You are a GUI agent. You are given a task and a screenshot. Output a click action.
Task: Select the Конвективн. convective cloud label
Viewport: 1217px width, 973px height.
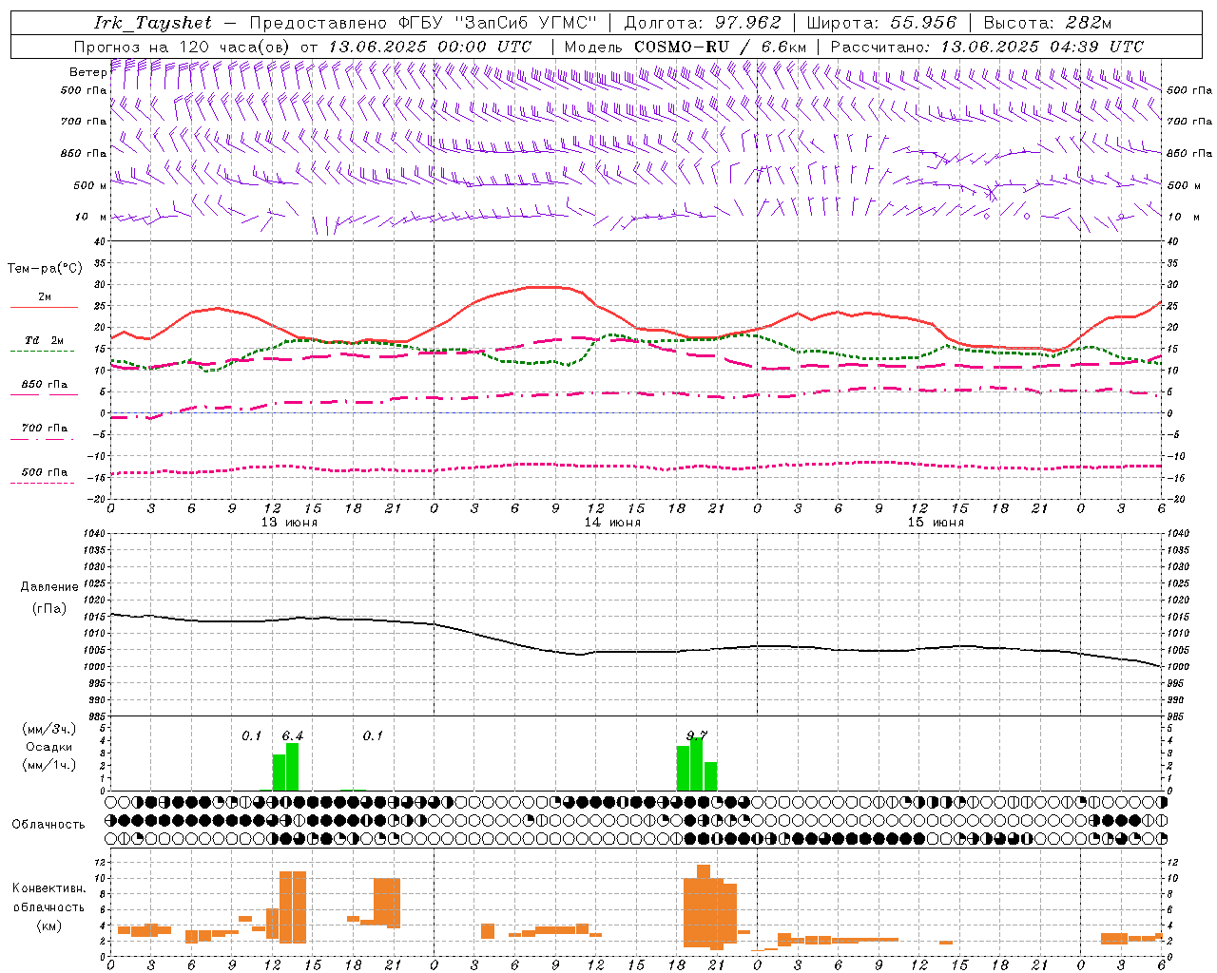(48, 888)
